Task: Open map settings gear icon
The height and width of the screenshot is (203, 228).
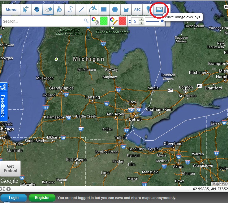Action: (8, 189)
